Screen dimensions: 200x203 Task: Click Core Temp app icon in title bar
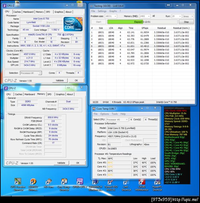coord(94,109)
